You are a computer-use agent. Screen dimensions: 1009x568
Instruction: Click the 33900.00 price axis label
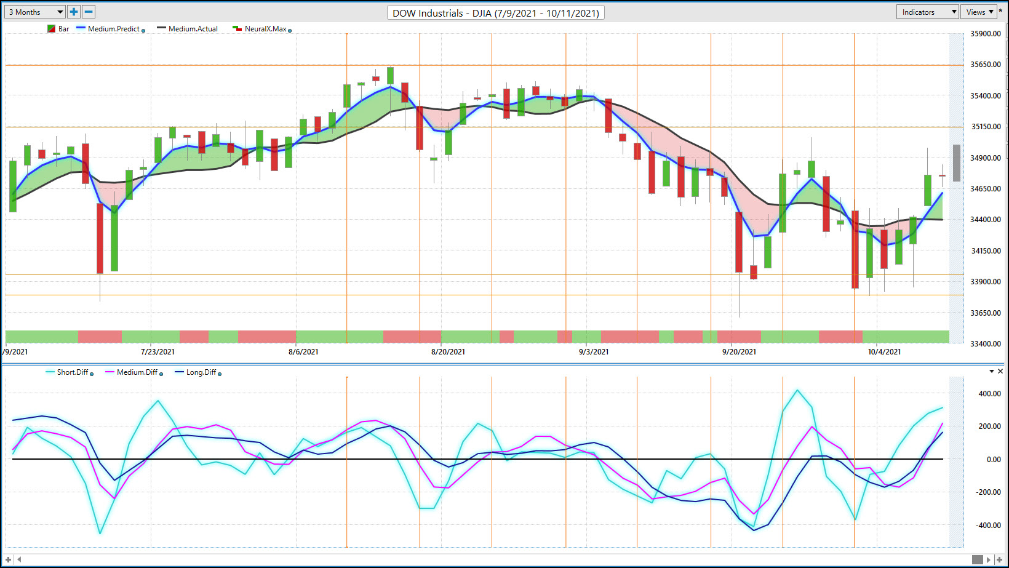(986, 282)
